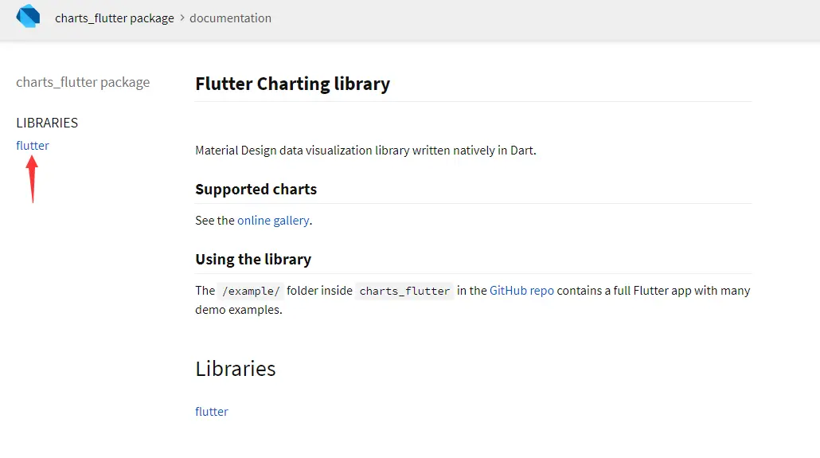Click the words 'See the' before online gallery
Viewport: 820px width, 458px height.
[x=215, y=221]
